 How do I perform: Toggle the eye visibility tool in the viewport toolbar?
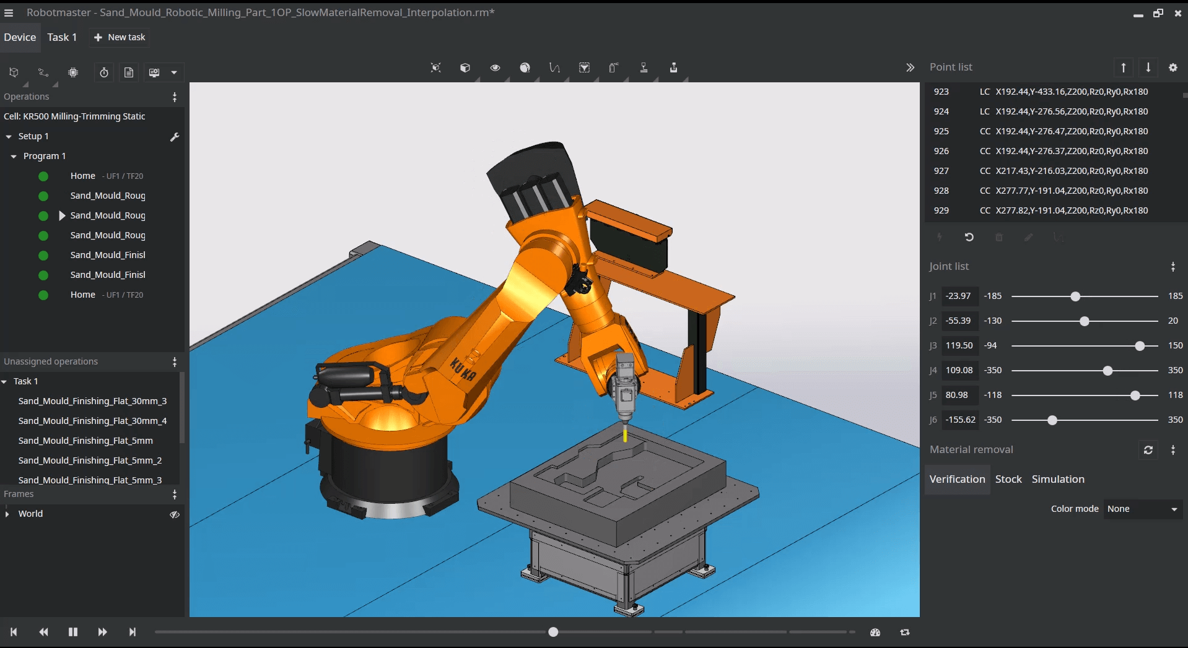pos(495,68)
